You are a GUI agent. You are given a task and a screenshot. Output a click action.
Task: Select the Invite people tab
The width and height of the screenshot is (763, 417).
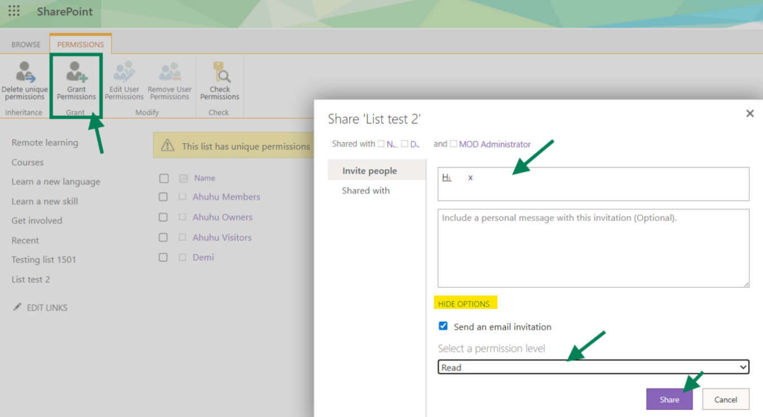(x=376, y=171)
